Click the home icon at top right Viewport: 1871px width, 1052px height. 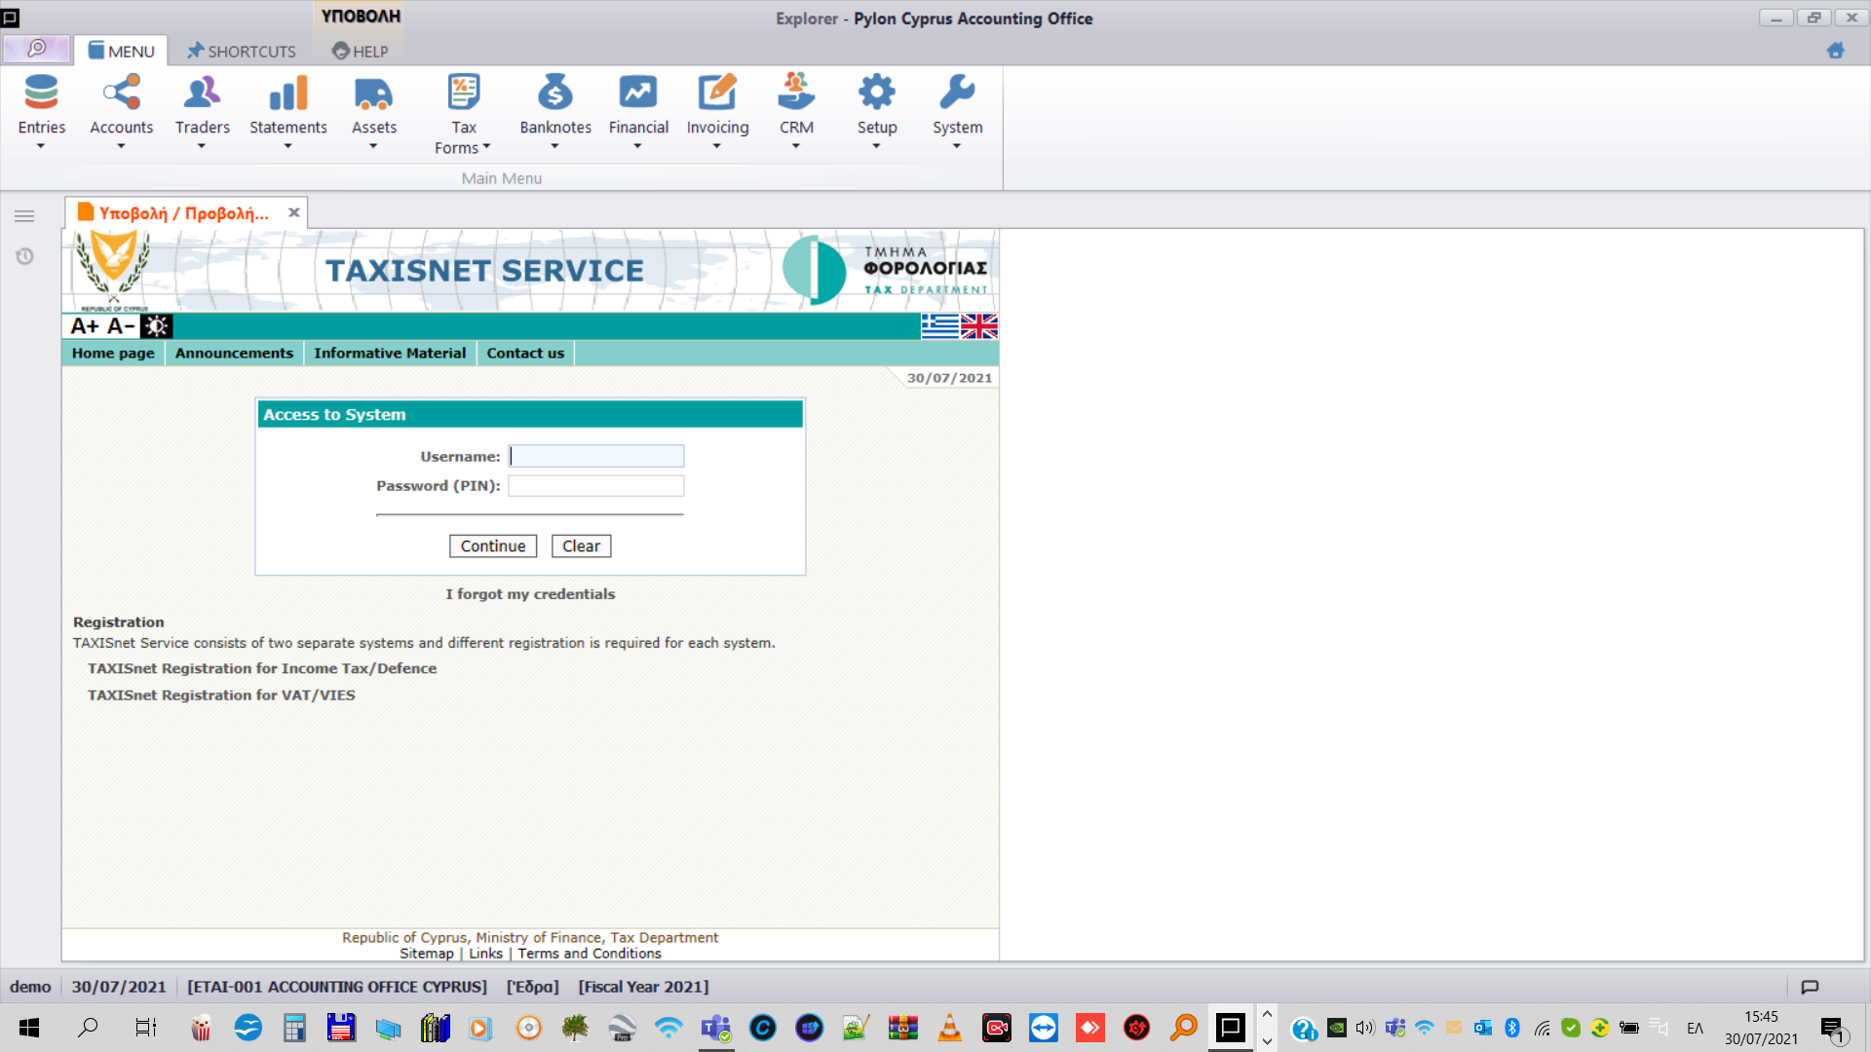click(x=1835, y=51)
